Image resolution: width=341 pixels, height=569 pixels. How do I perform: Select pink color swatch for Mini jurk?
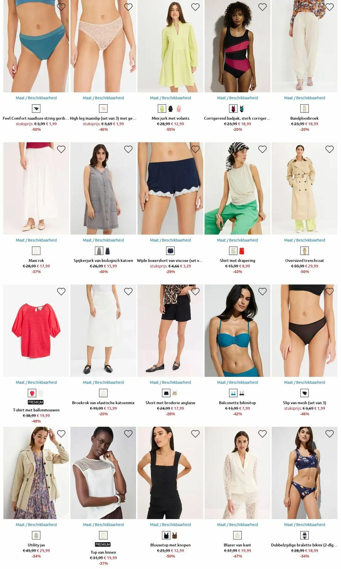pos(179,108)
